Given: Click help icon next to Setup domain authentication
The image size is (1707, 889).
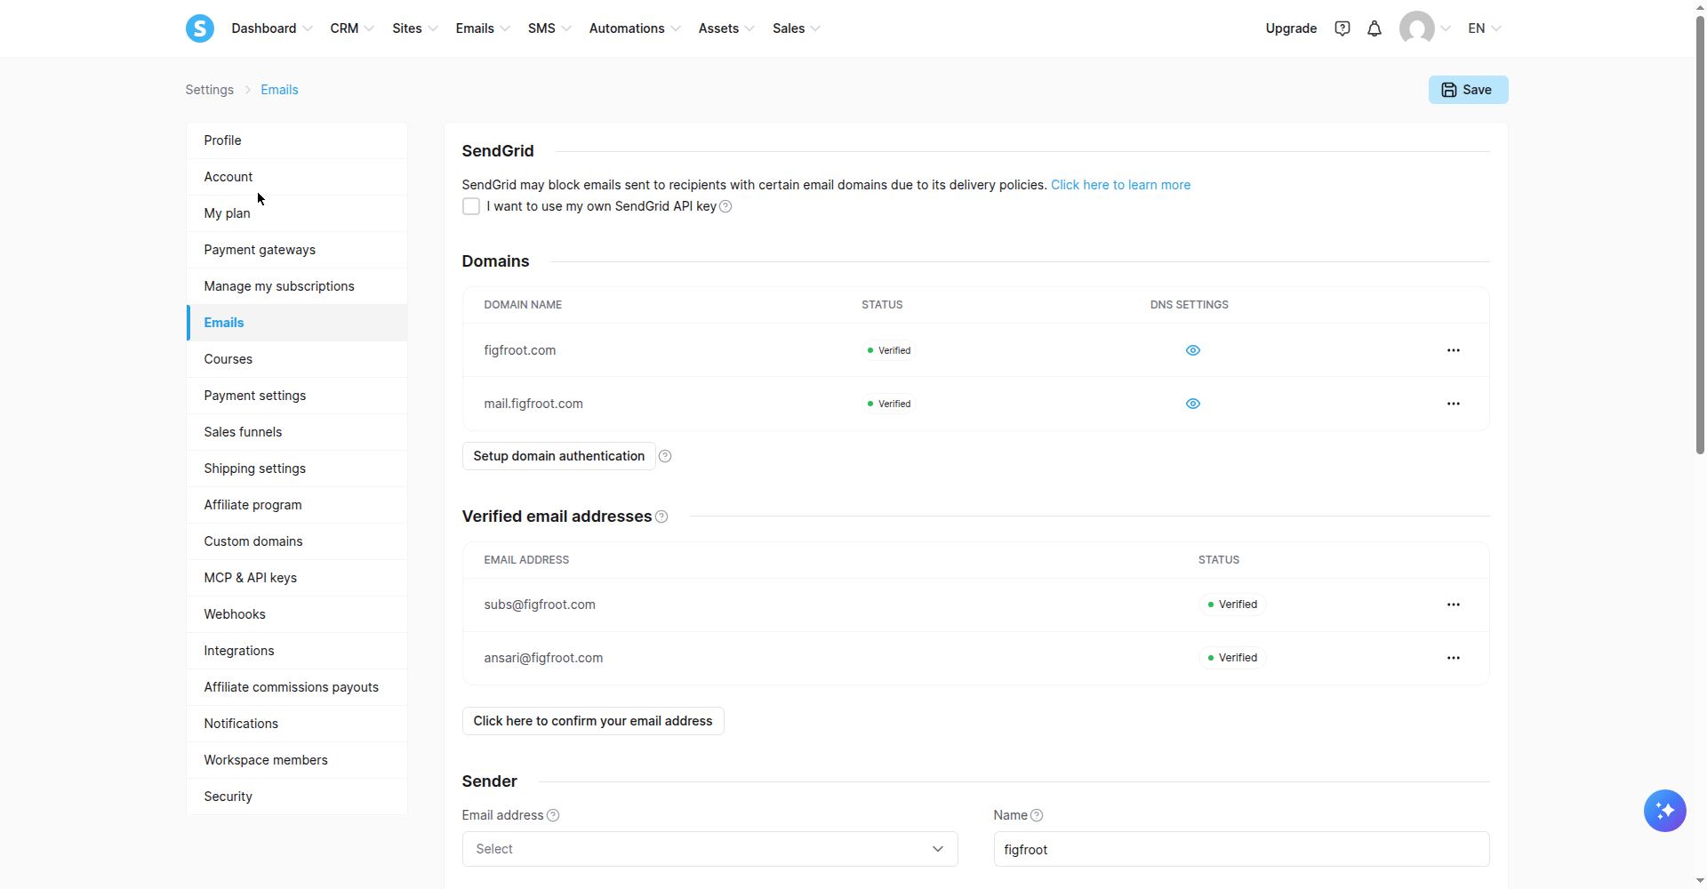Looking at the screenshot, I should (x=665, y=456).
